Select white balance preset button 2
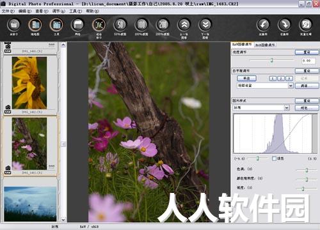Screen dimensions: 320x230 coord(281,79)
